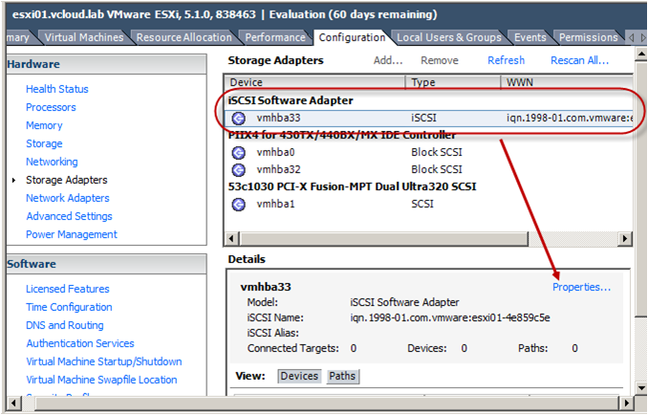The height and width of the screenshot is (415, 648).
Task: Open Virtual Machine Startup/Shutdown settings
Action: tap(104, 361)
